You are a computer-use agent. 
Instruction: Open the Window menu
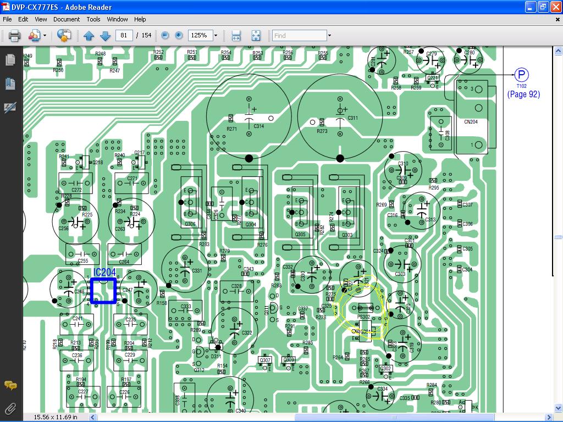click(x=118, y=19)
